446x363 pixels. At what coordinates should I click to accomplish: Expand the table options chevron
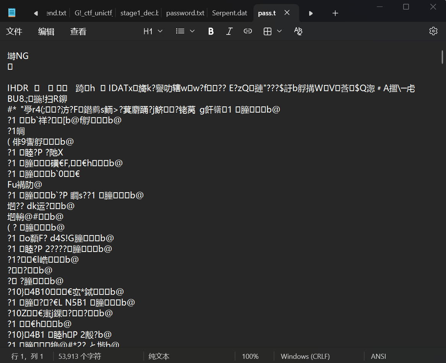pos(279,31)
